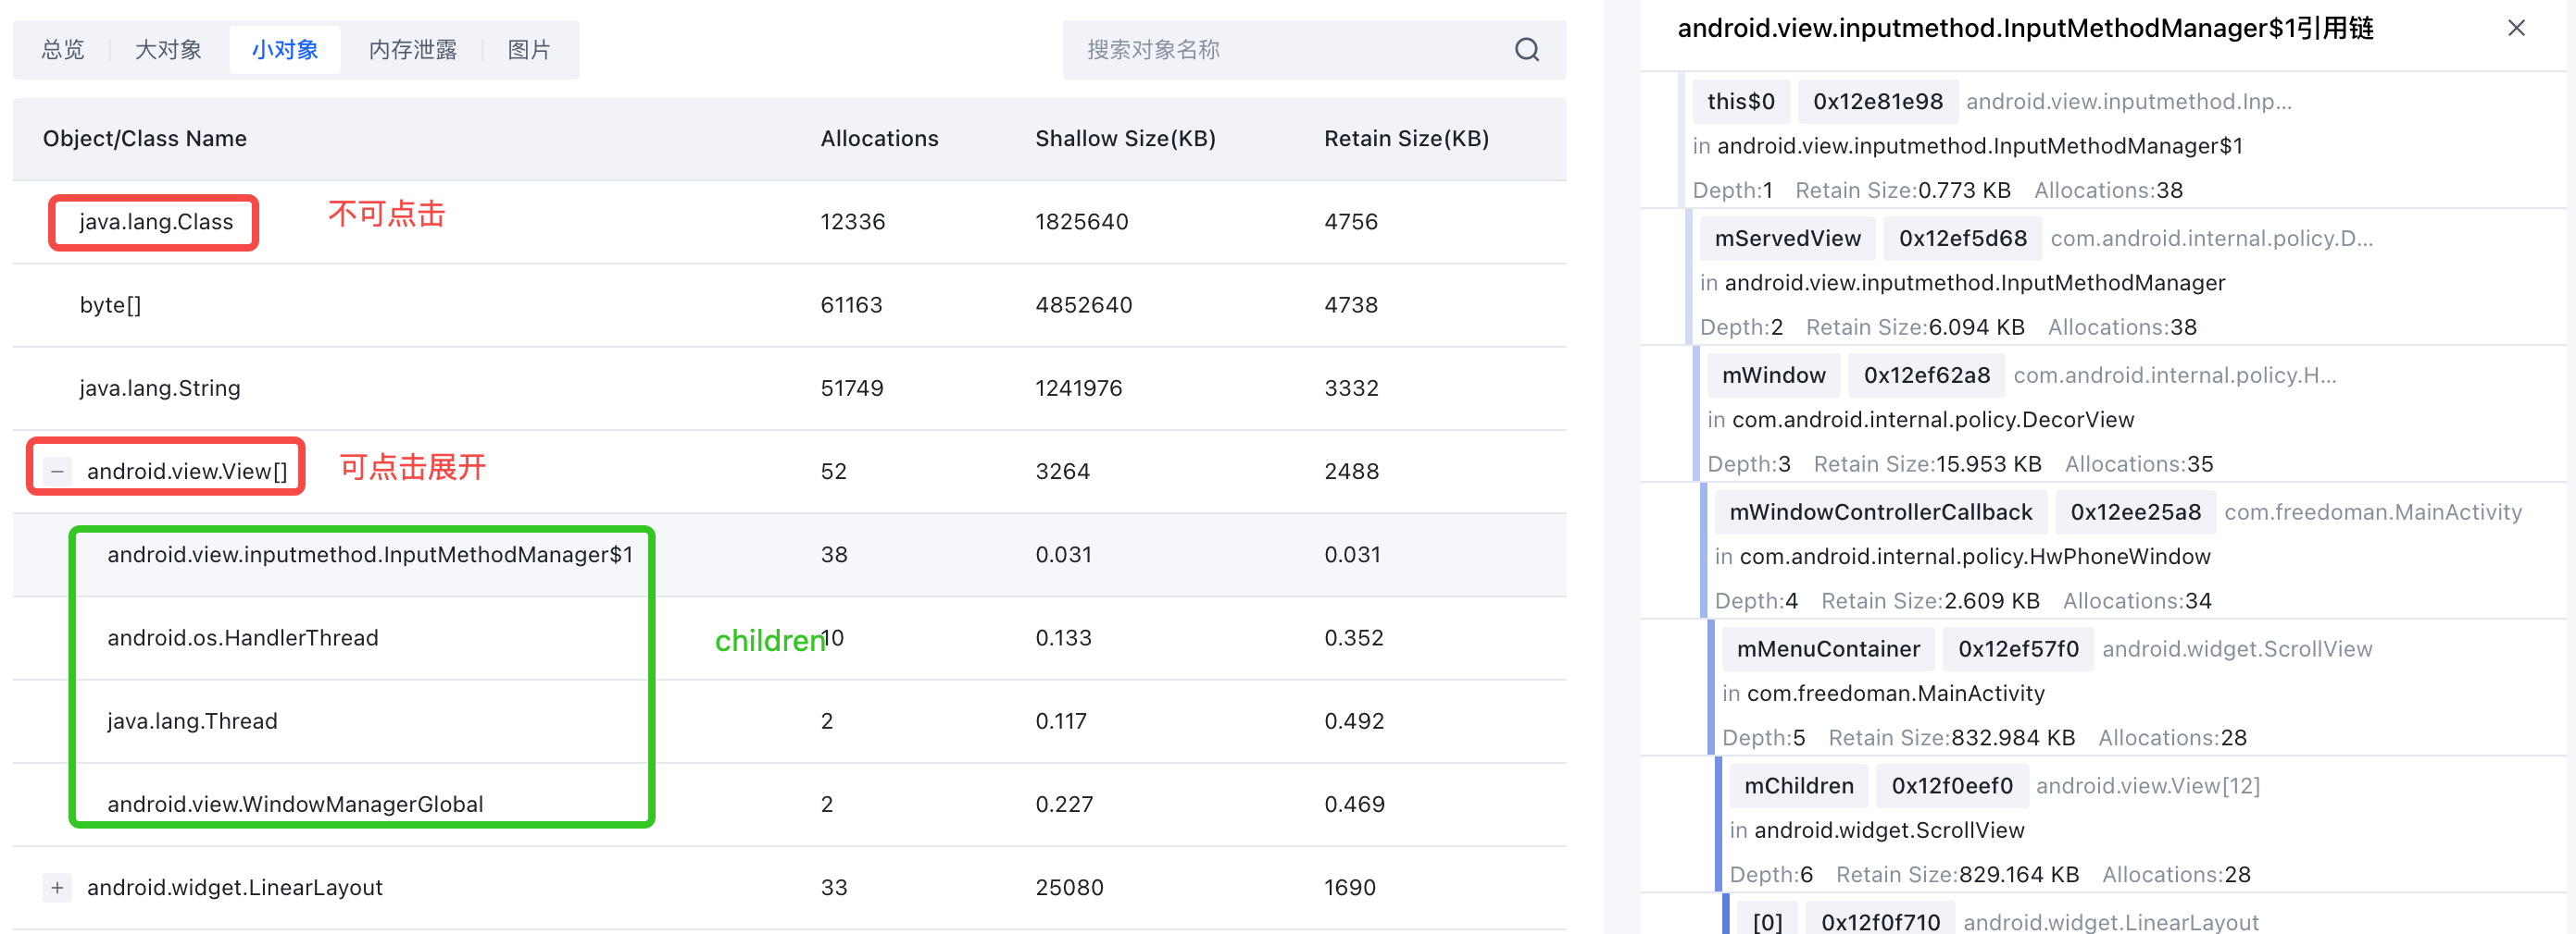This screenshot has width=2576, height=934.
Task: Click 'in com.android.internal.policy.DecorView' text
Action: [1920, 420]
